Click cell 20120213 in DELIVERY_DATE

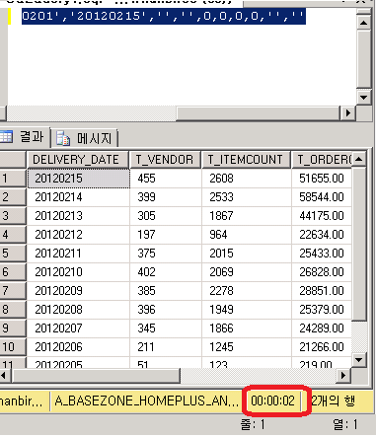point(79,216)
